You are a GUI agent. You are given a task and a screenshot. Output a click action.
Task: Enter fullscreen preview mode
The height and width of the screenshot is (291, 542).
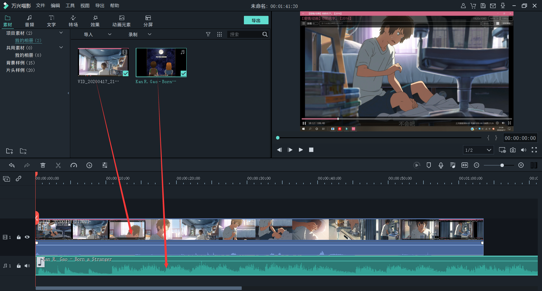[x=534, y=150]
